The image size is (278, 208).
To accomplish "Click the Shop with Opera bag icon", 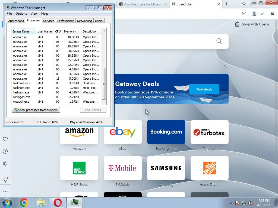I will click(x=237, y=24).
